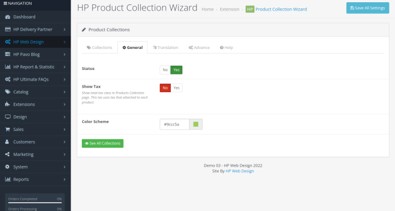Click the Catalog tag icon

(8, 92)
